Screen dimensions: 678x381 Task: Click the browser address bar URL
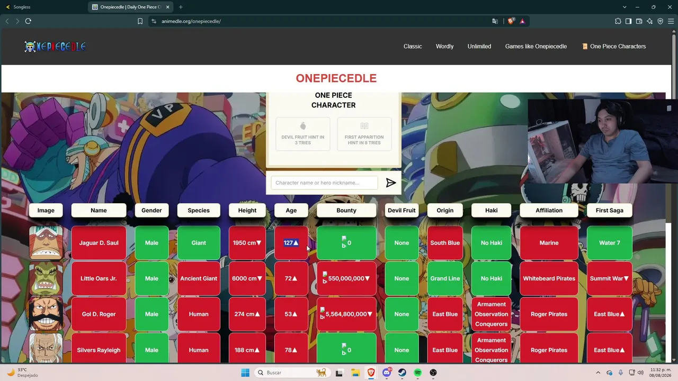pos(191,21)
